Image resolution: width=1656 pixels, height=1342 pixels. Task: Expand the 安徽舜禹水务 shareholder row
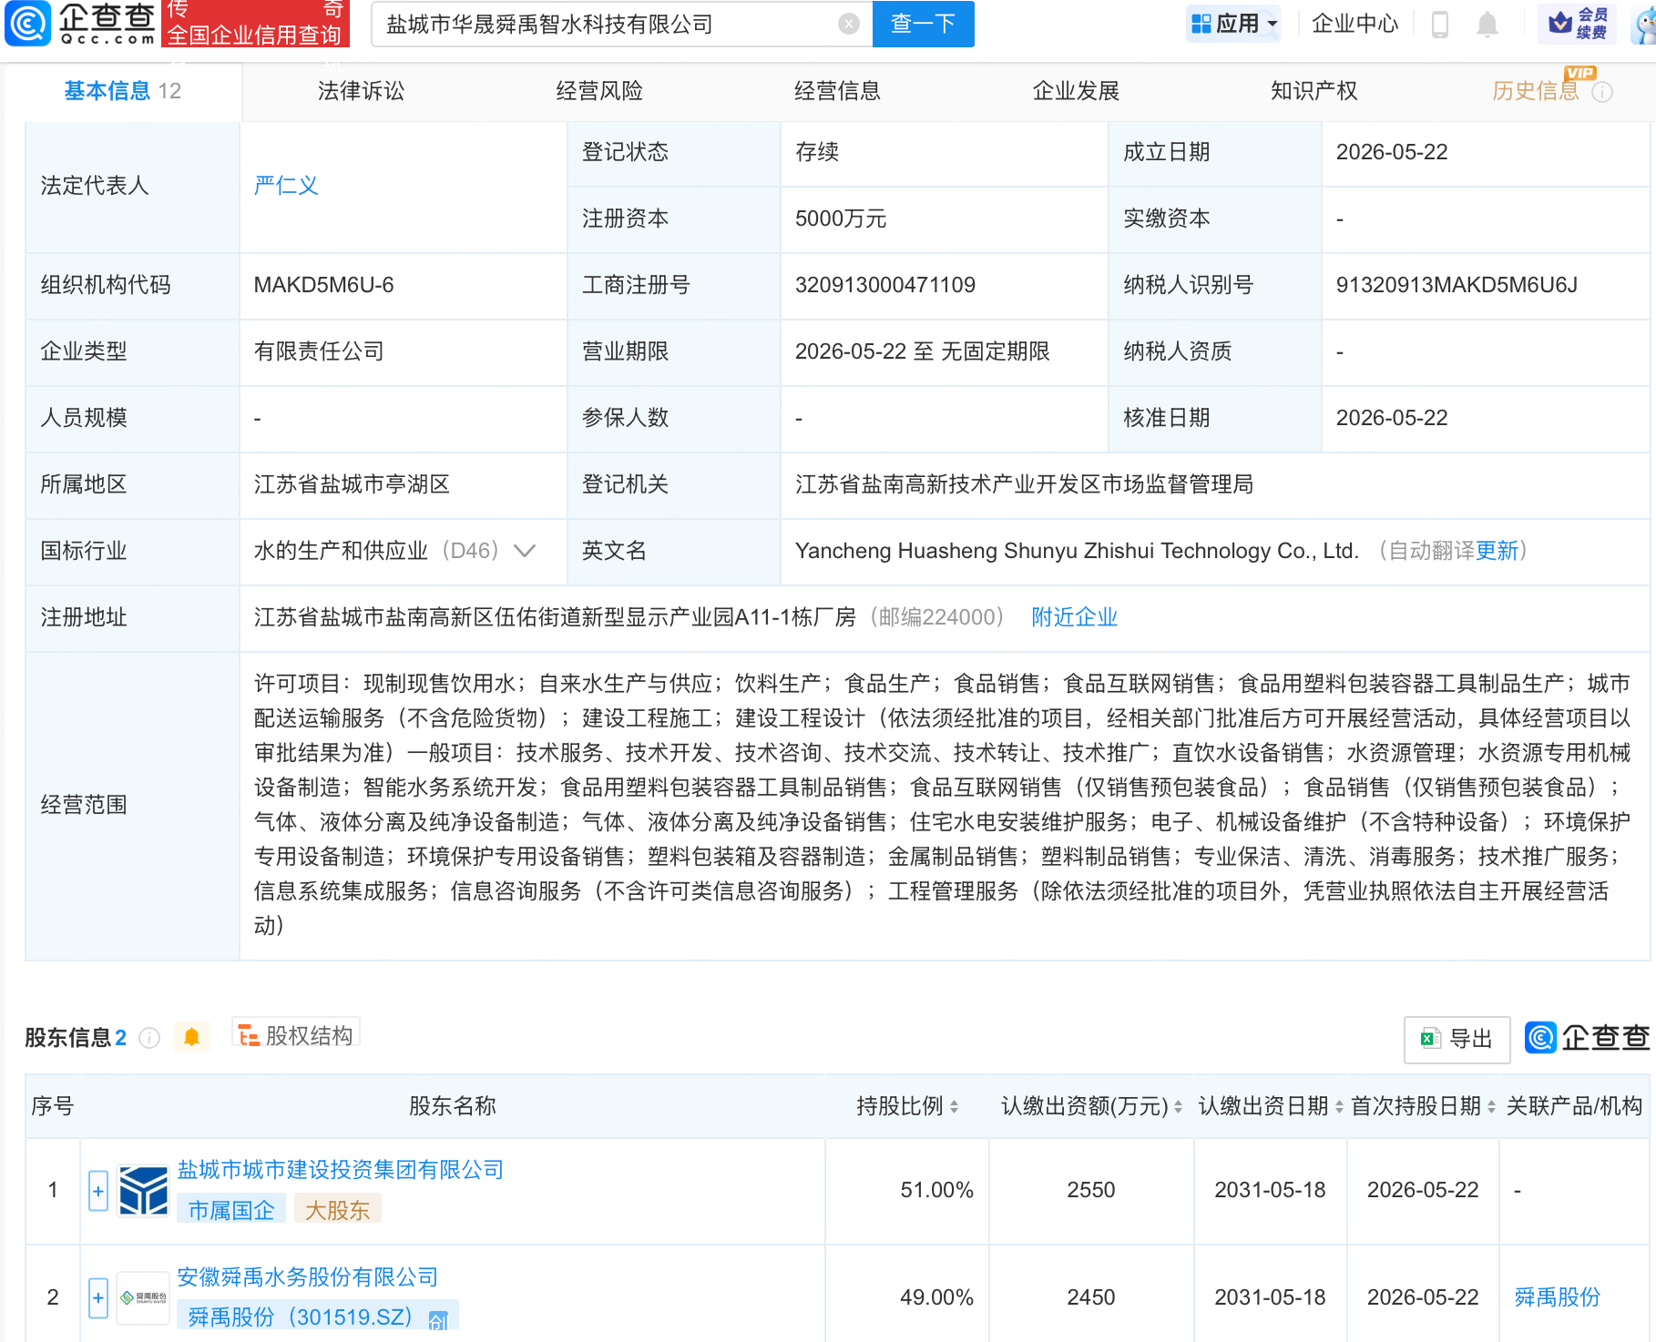(x=98, y=1298)
